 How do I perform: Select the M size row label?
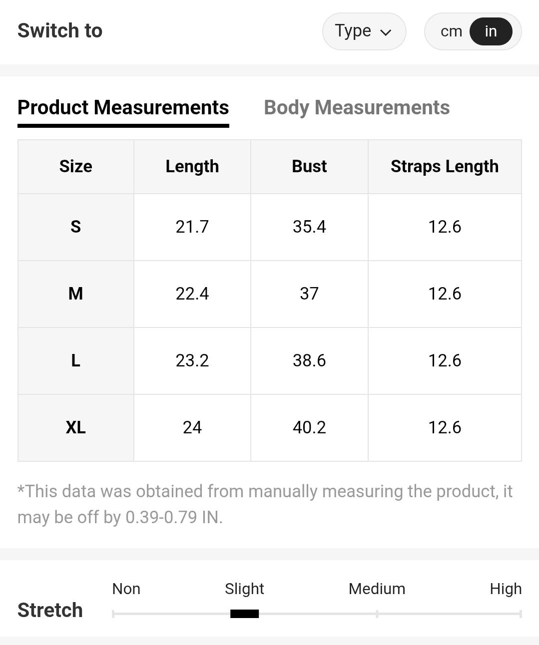tap(76, 294)
